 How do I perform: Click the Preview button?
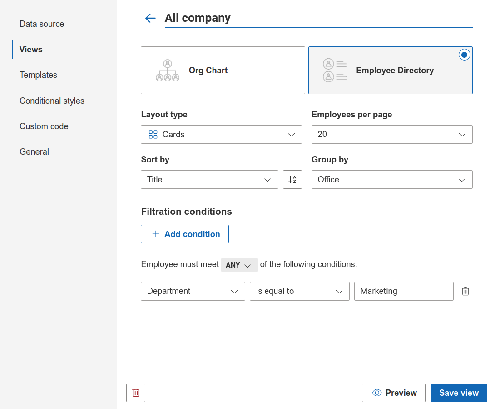pos(394,393)
